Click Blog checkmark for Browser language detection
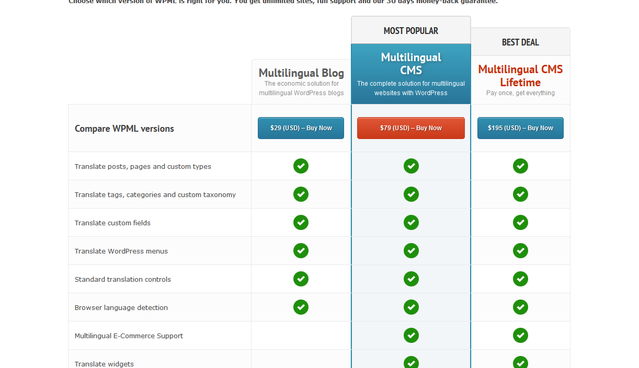Viewport: 639px width, 368px height. [301, 307]
